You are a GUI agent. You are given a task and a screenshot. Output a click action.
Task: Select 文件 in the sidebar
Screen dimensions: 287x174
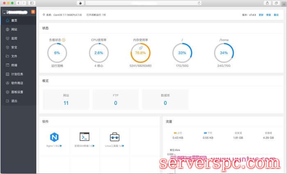[x=14, y=56]
